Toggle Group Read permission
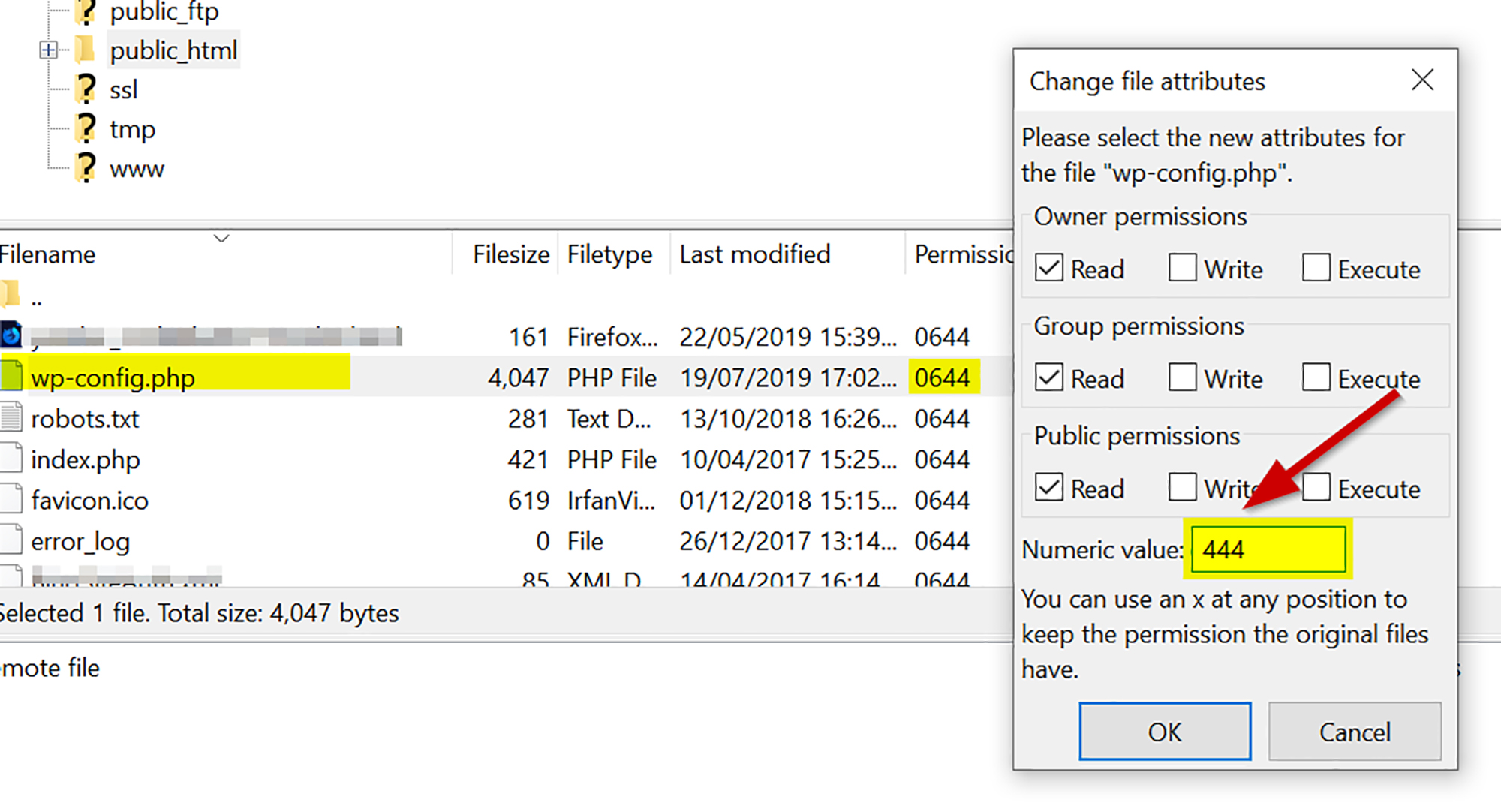Image resolution: width=1501 pixels, height=806 pixels. (1048, 377)
